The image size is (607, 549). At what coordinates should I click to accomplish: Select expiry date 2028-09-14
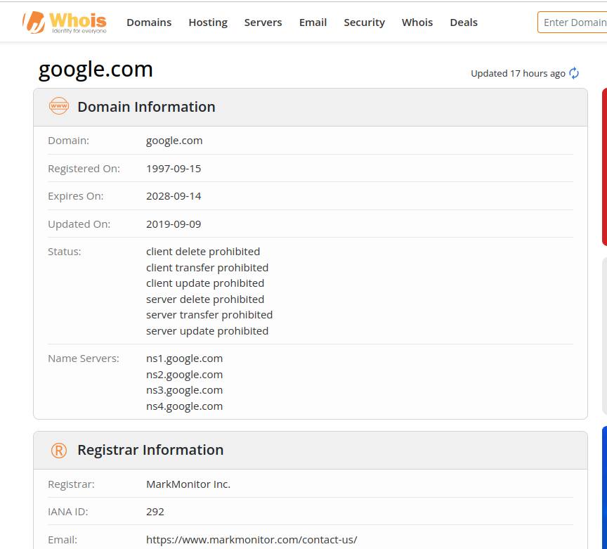click(x=174, y=196)
